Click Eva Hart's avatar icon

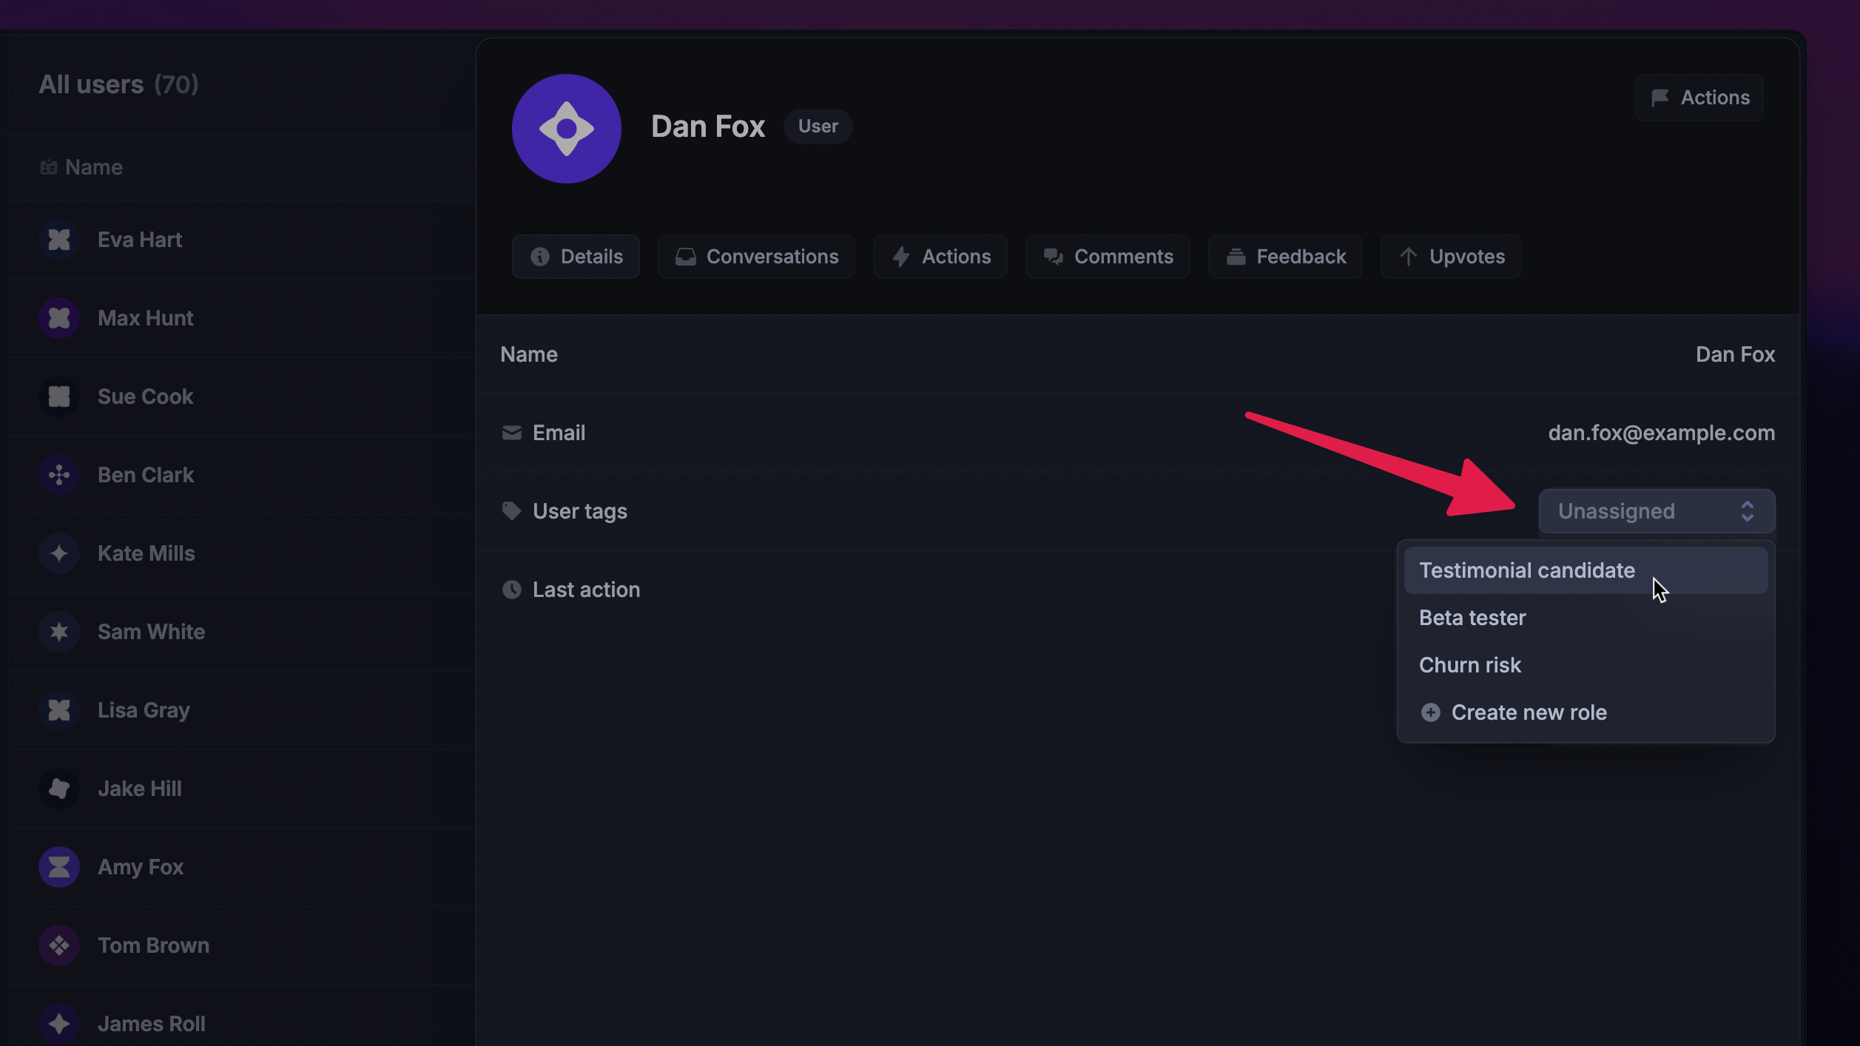point(59,240)
